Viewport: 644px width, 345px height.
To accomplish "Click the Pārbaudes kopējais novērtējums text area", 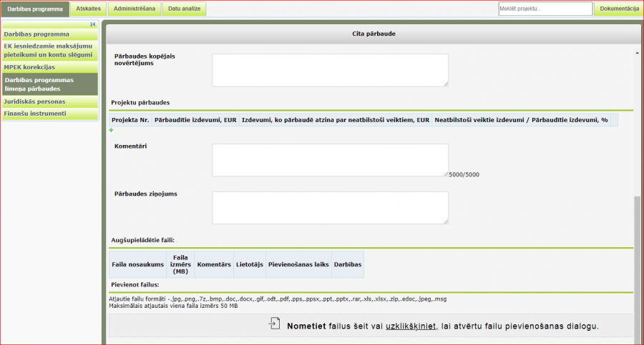I will [330, 70].
